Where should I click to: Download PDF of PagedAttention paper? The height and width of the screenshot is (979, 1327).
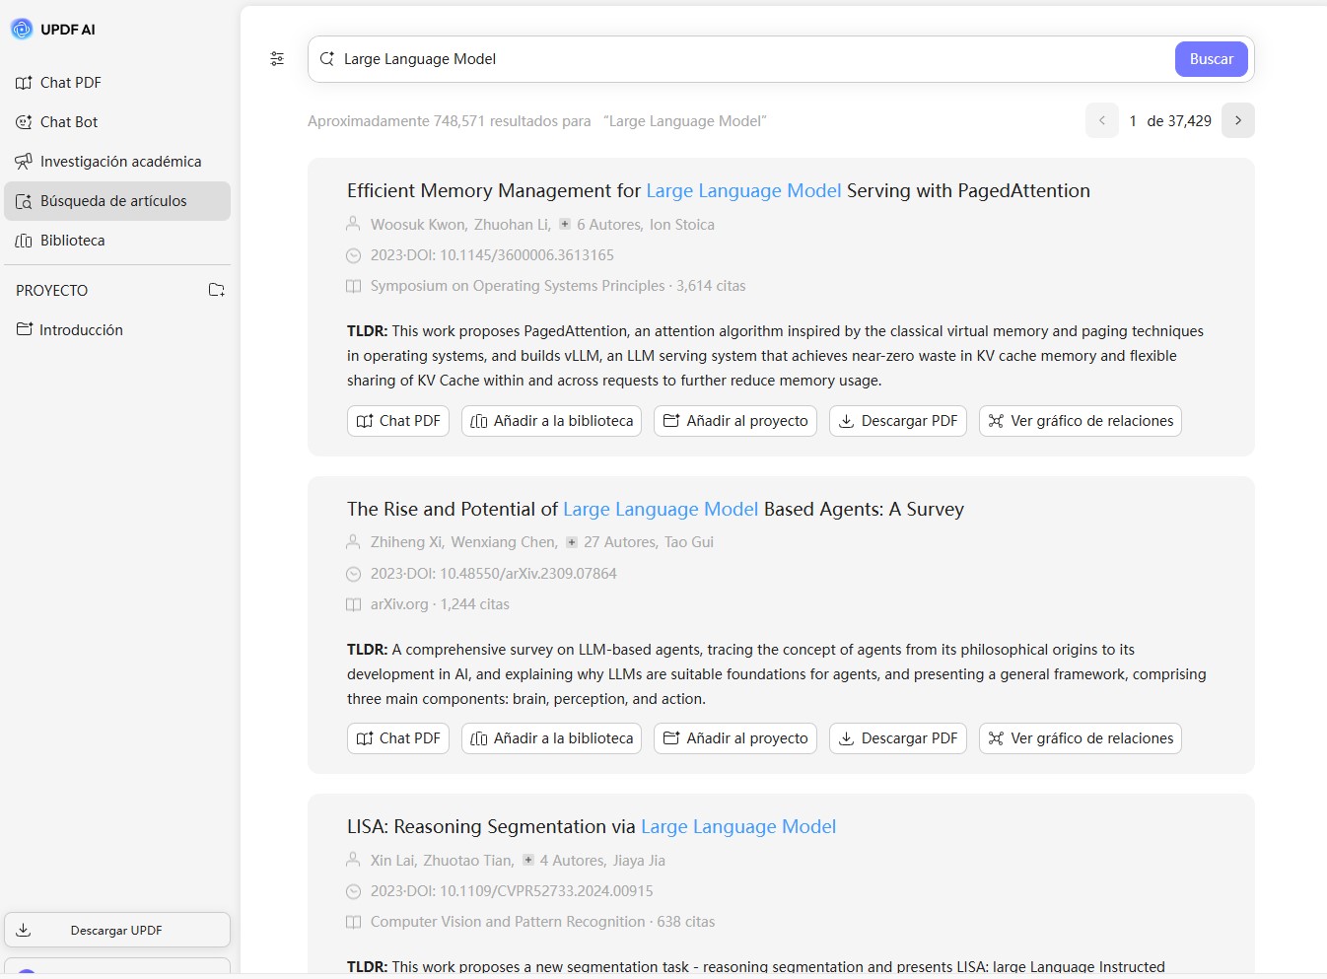[x=898, y=421]
